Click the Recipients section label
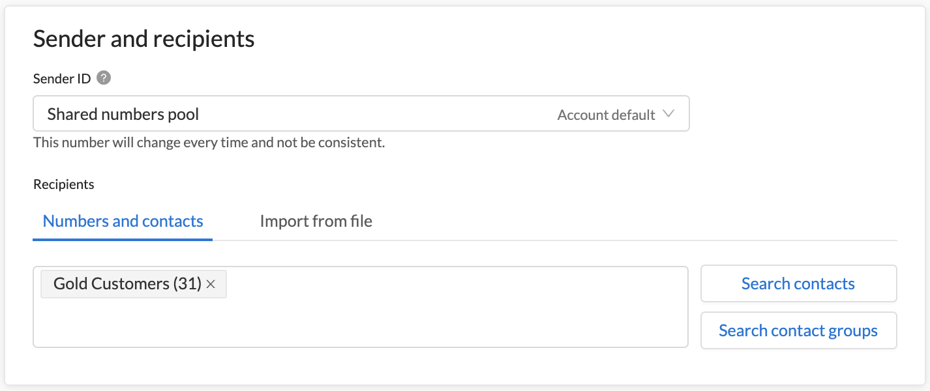The width and height of the screenshot is (930, 391). click(x=64, y=184)
